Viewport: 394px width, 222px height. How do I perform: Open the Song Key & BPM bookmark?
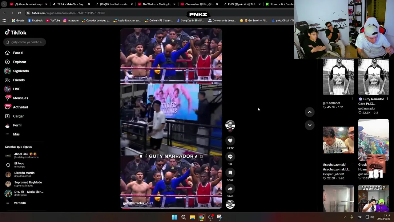tap(190, 21)
